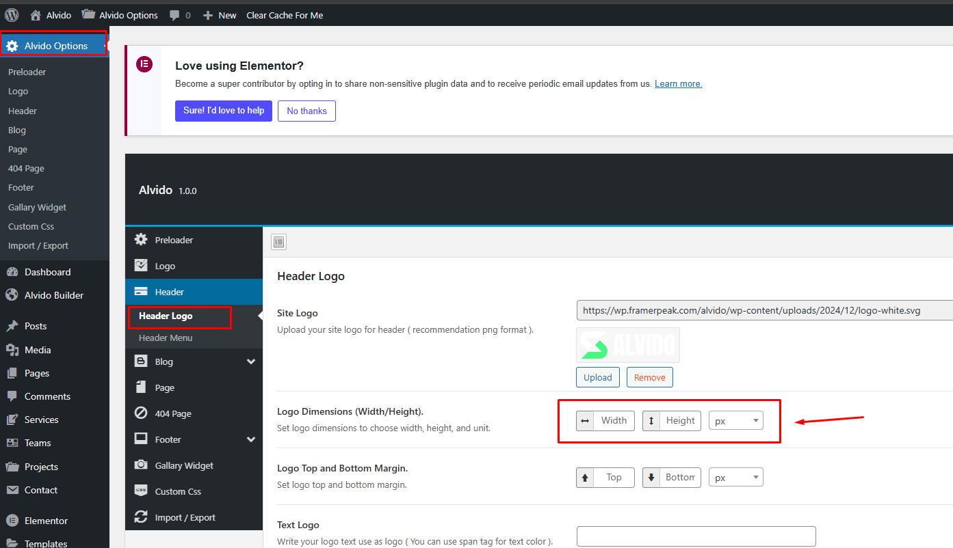Click the Sure! I'd love to help button

click(224, 111)
